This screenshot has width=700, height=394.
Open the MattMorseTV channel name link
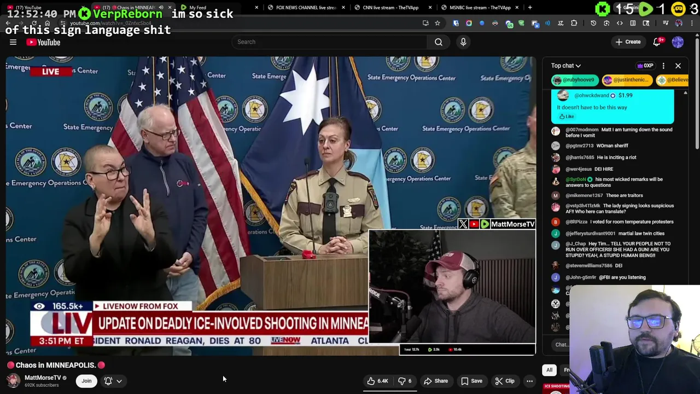click(43, 378)
